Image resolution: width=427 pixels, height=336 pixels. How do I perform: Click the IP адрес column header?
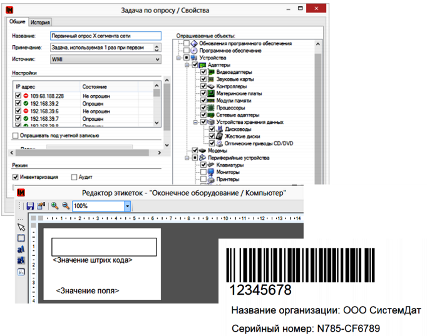click(x=47, y=86)
